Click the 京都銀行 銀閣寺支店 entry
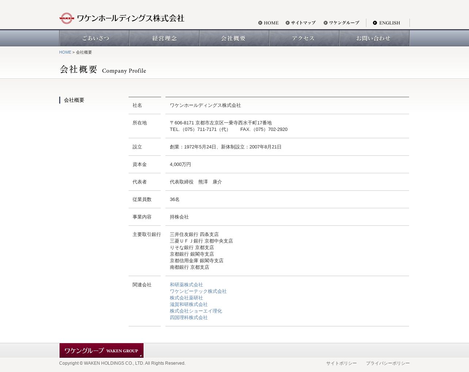This screenshot has width=469, height=372. click(192, 254)
